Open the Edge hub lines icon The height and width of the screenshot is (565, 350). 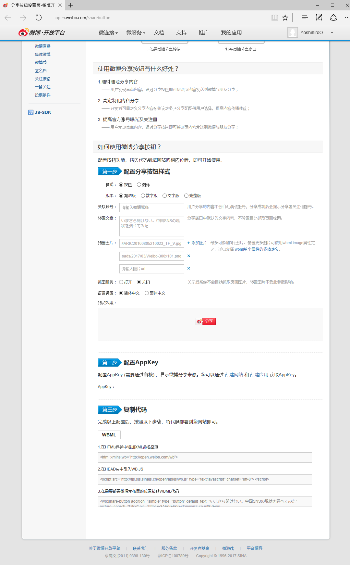coord(305,18)
